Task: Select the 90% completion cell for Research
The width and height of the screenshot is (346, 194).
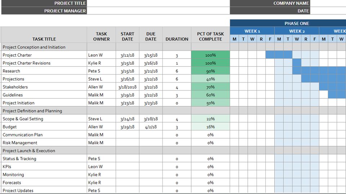Action: pos(210,71)
